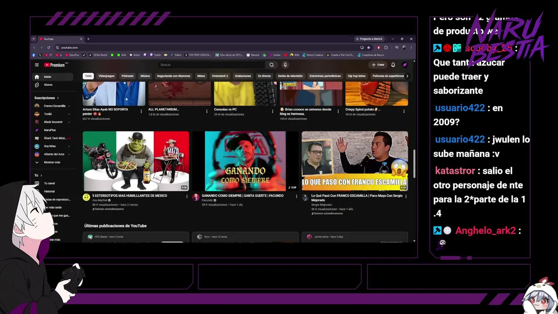Image resolution: width=558 pixels, height=314 pixels.
Task: Select the Overwatch 2 filter chip
Action: click(220, 76)
